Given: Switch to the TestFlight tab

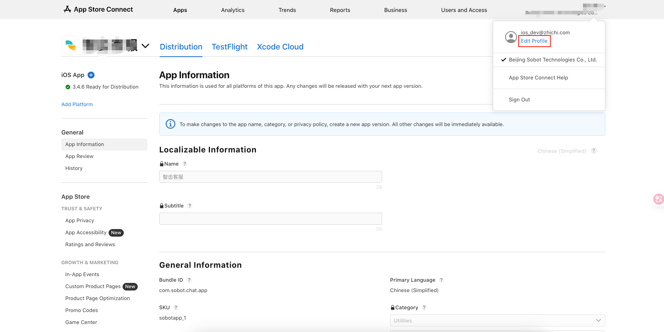Looking at the screenshot, I should tap(229, 47).
